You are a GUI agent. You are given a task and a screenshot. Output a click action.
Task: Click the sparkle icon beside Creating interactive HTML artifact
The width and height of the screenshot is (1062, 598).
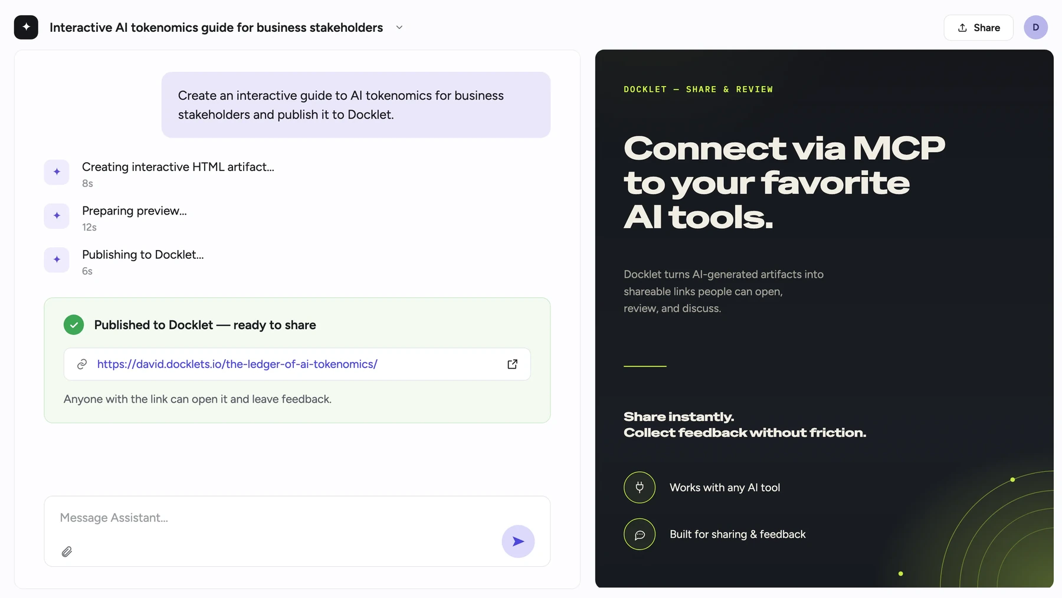coord(57,172)
